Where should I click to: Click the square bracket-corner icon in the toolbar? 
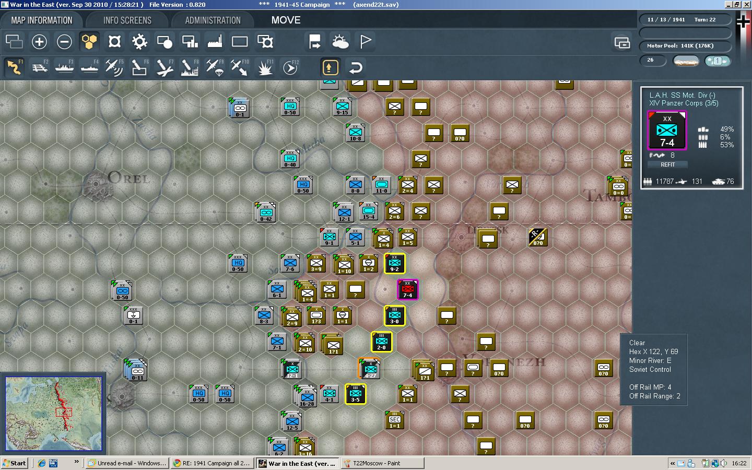tap(114, 41)
